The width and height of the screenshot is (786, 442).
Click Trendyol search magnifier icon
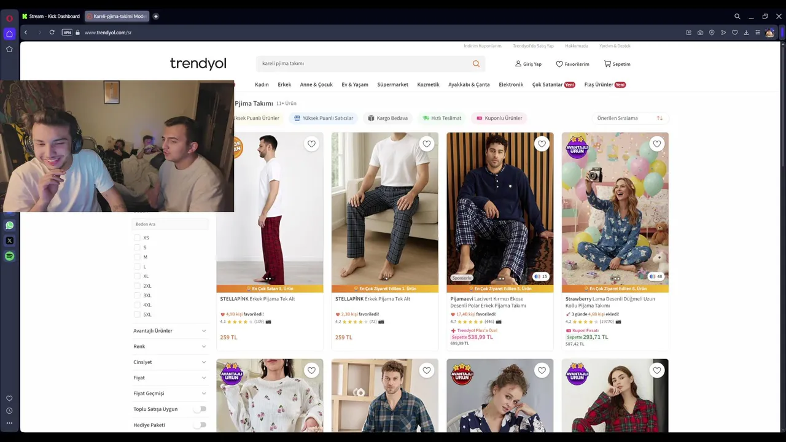[476, 63]
